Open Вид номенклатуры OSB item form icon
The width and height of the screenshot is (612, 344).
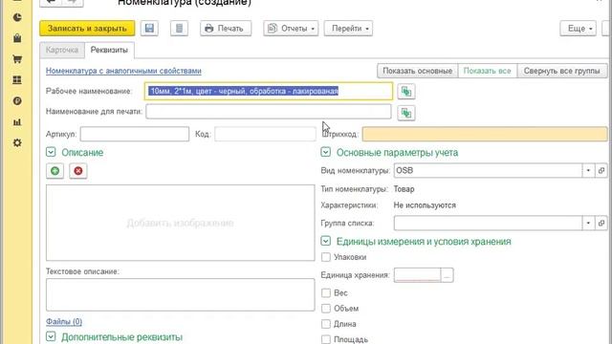coord(601,170)
